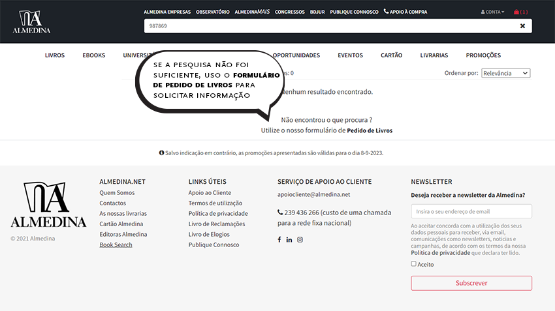This screenshot has width=555, height=311.
Task: Clear the search field with the X icon
Action: (x=522, y=26)
